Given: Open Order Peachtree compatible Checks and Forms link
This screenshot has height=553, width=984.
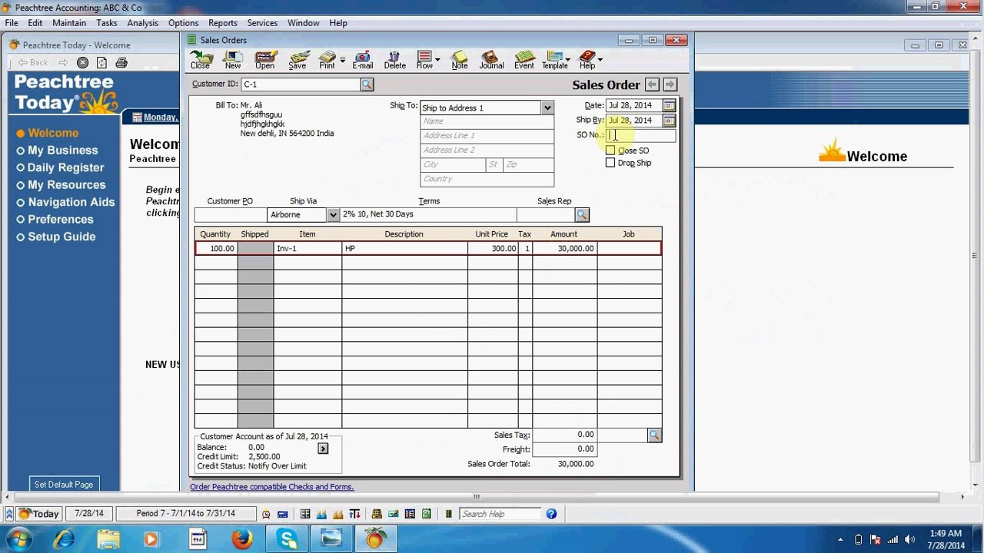Looking at the screenshot, I should click(272, 487).
